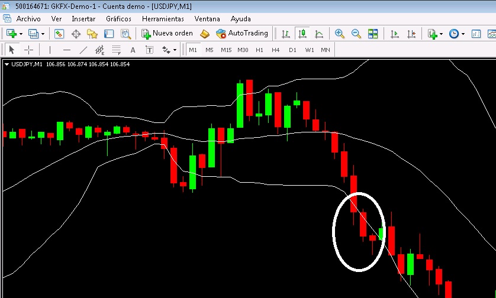Open the Market Watch panel

(59, 34)
